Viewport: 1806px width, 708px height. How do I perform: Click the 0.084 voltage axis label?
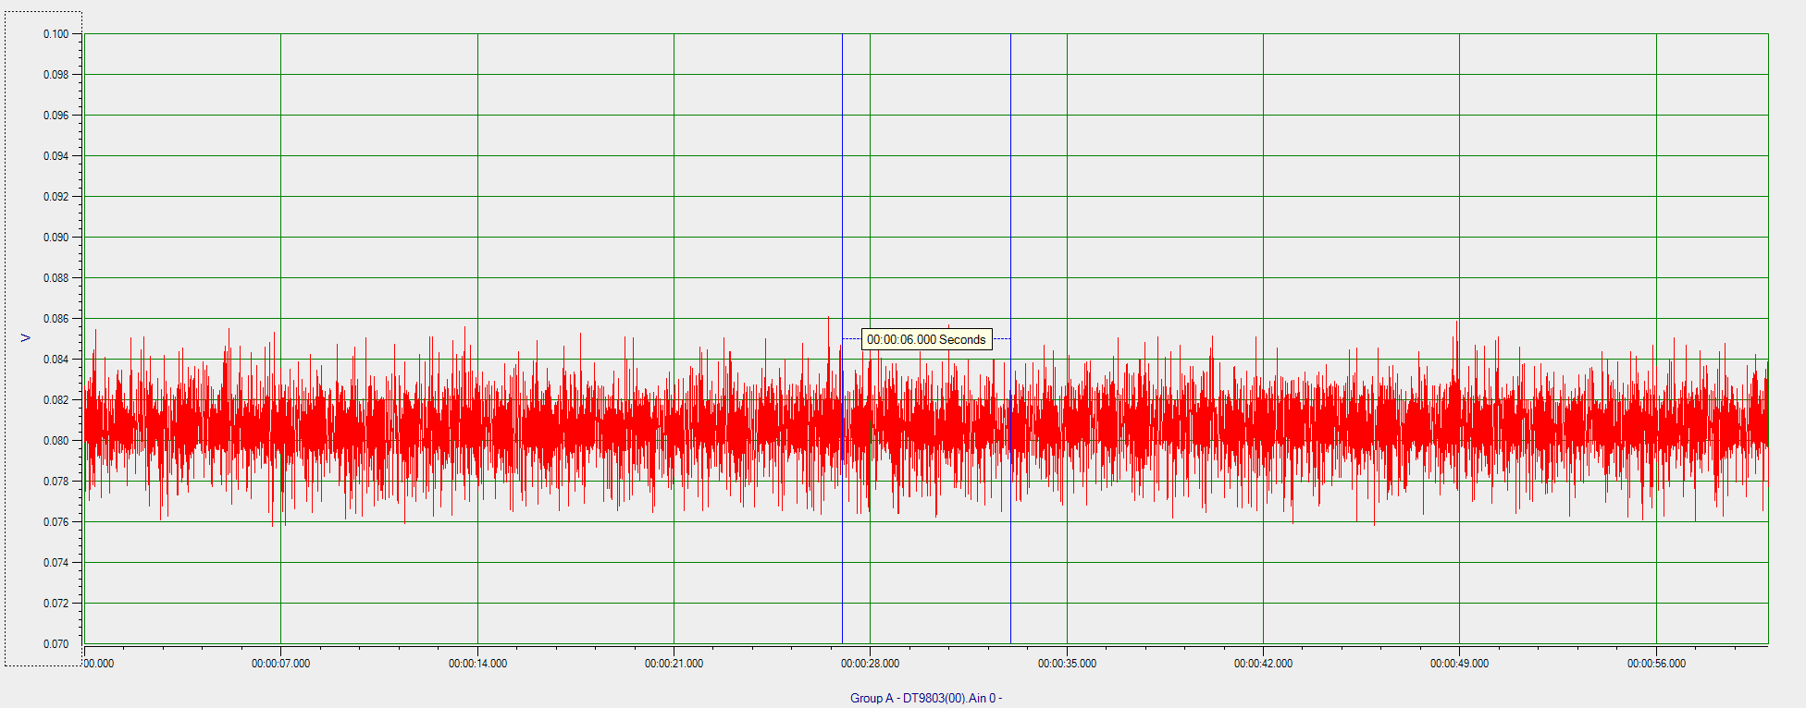(x=56, y=360)
